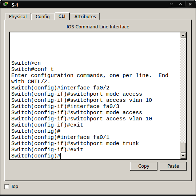
Task: Click the Paste button
Action: [173, 166]
